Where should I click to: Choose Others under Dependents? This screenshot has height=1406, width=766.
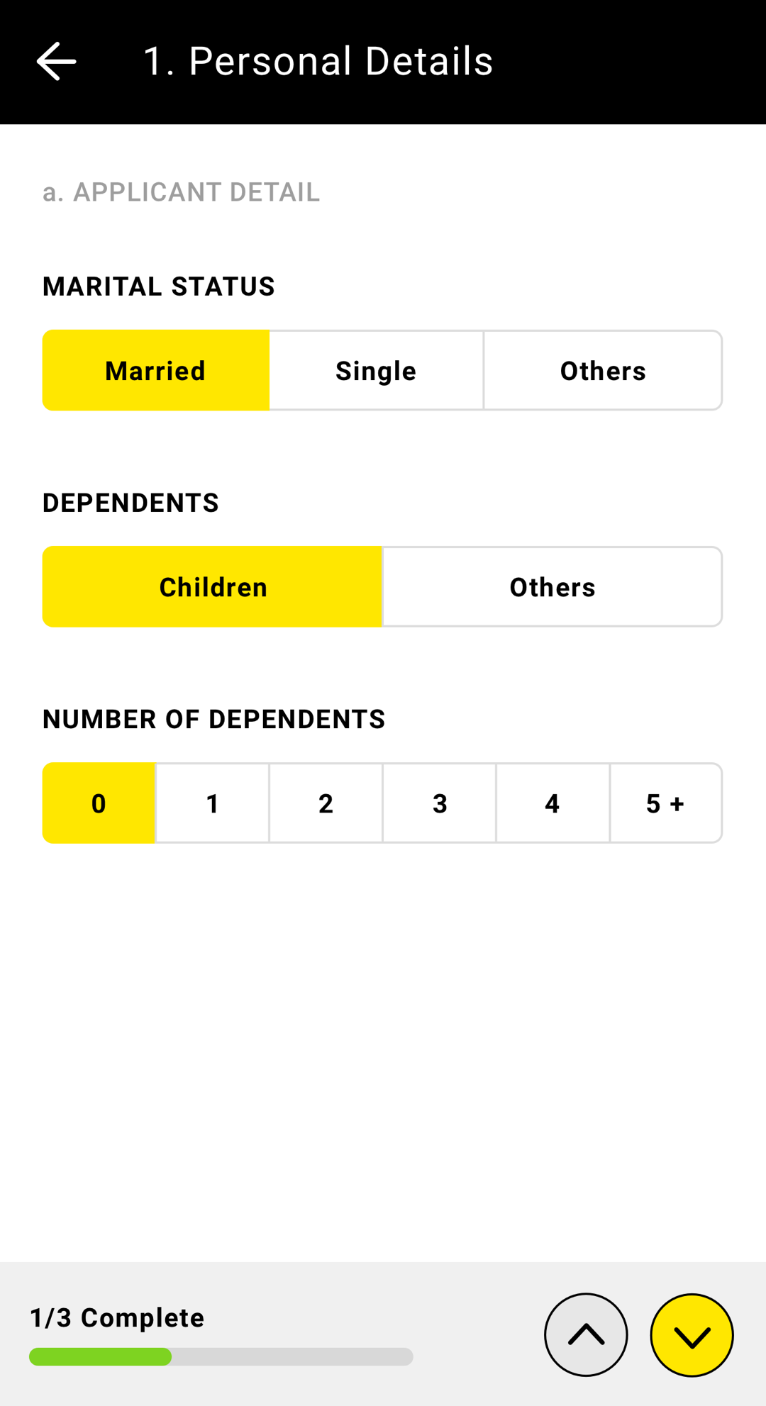pyautogui.click(x=553, y=586)
